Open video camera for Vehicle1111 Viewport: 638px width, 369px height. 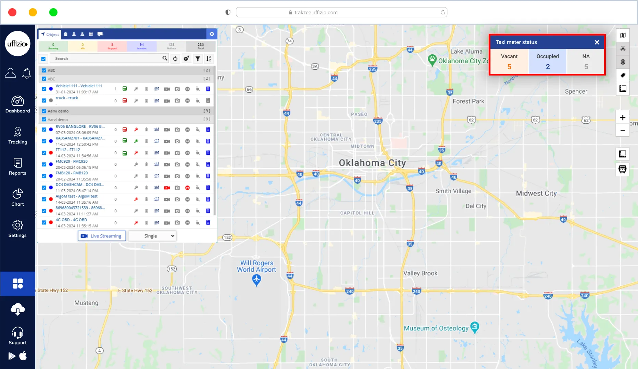(x=167, y=89)
